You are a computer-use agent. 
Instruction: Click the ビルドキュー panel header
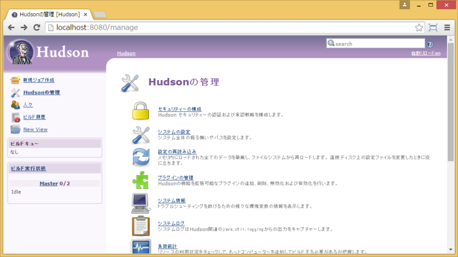coord(55,144)
